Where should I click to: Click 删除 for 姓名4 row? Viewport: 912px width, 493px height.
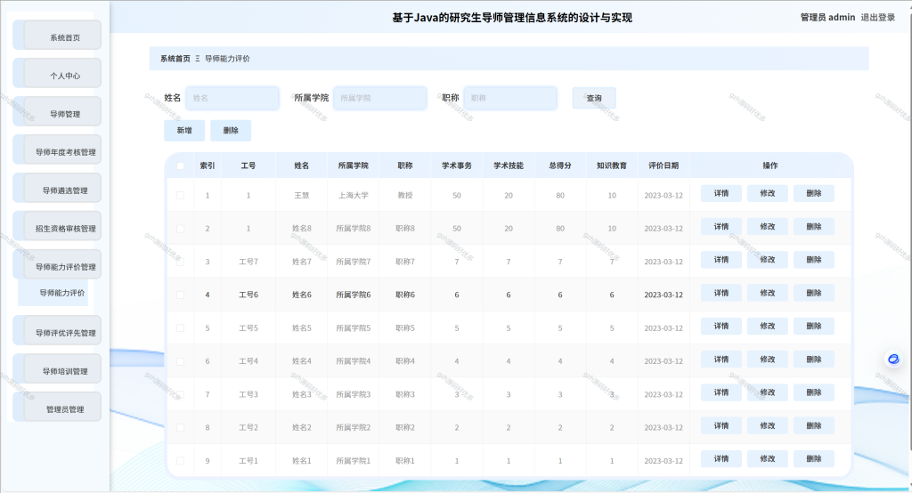tap(814, 359)
